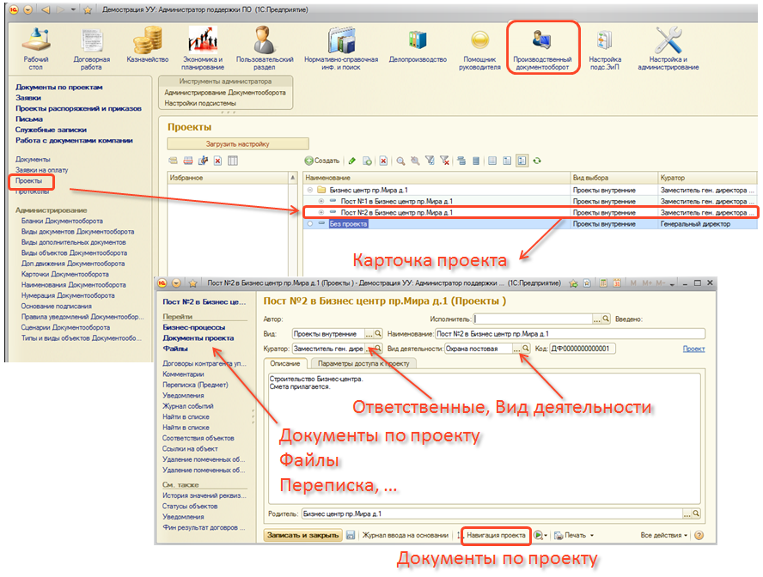Screen dimensions: 763x577
Task: Click the Загрузить настройку button
Action: pos(237,143)
